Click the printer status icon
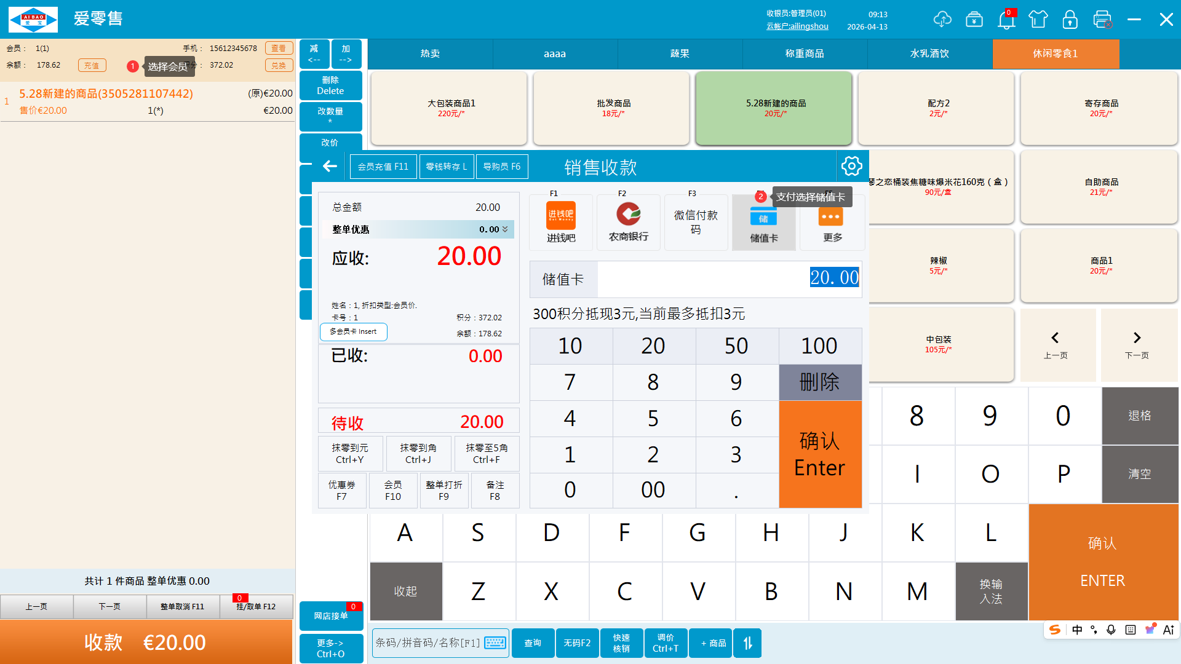The width and height of the screenshot is (1181, 664). (x=1102, y=20)
